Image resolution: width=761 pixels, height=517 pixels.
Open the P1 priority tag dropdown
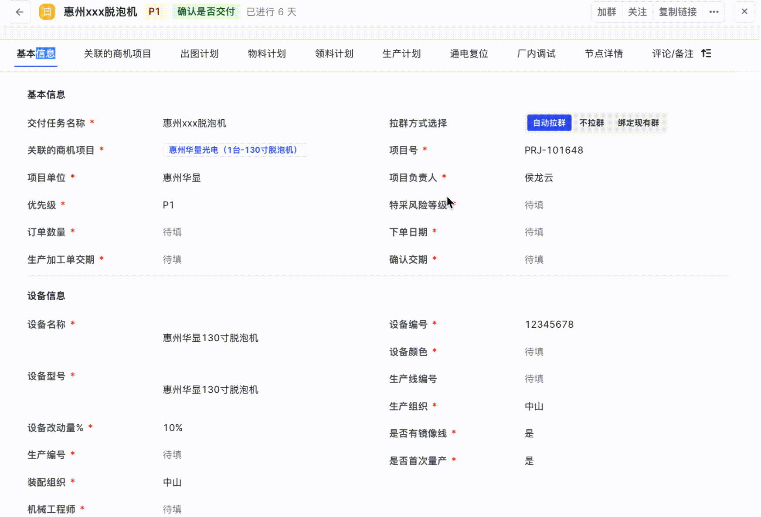tap(154, 12)
